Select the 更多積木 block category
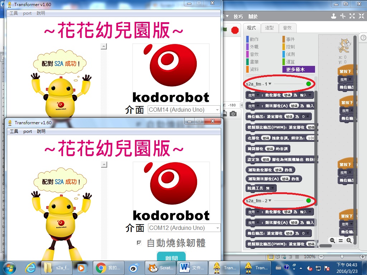This screenshot has width=367, height=275. click(x=299, y=69)
